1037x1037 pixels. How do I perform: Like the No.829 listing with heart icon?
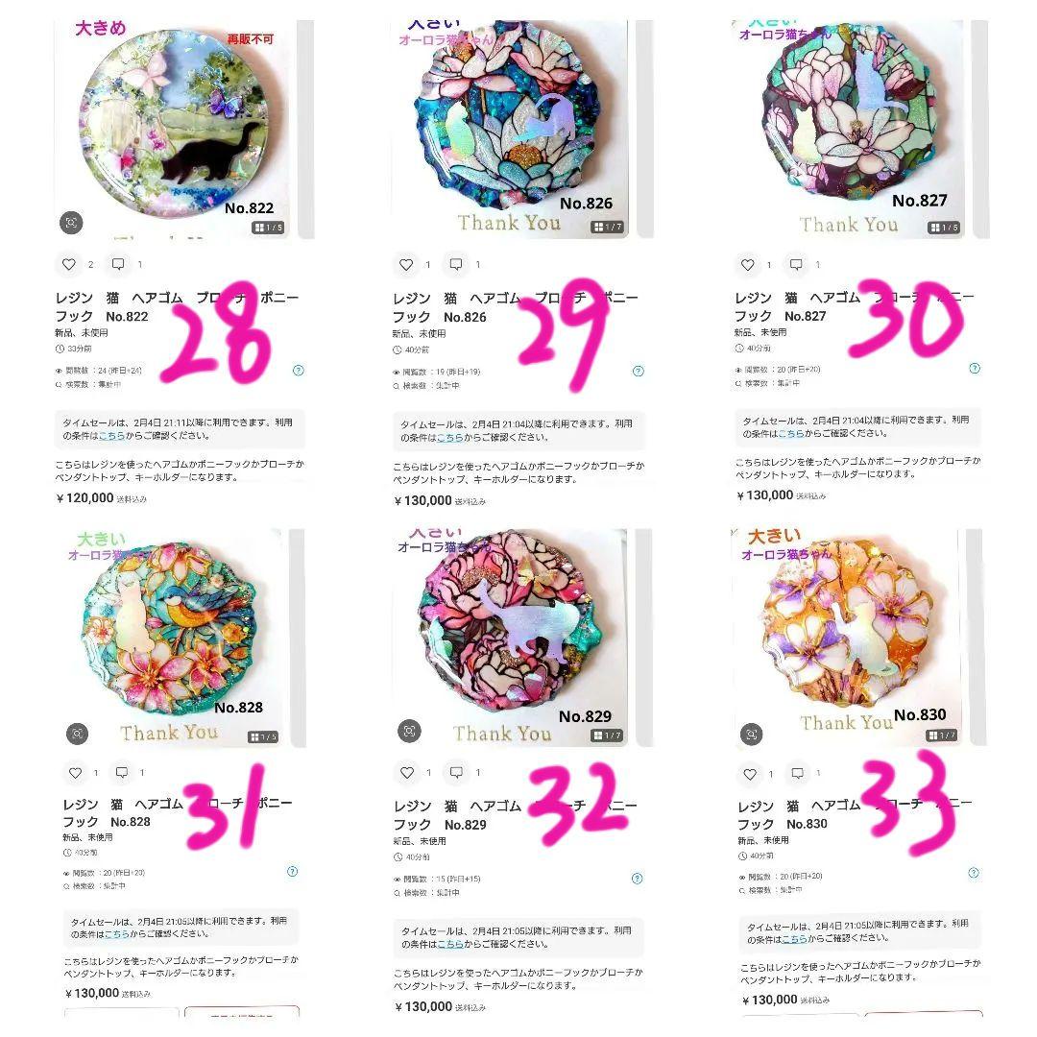click(x=407, y=772)
